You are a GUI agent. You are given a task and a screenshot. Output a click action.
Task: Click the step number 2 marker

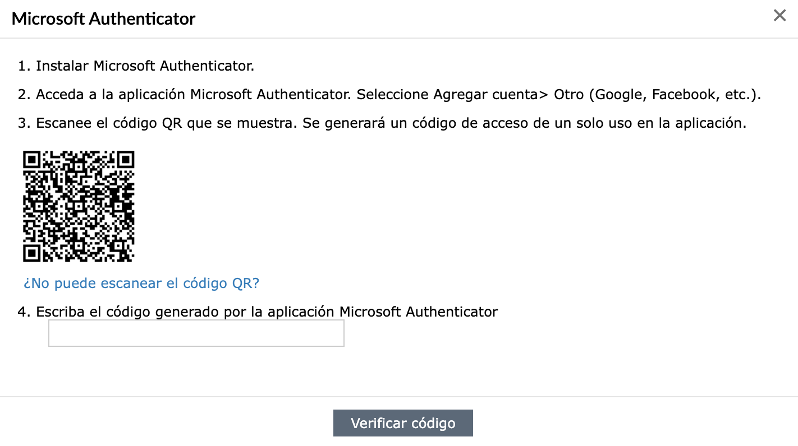24,94
